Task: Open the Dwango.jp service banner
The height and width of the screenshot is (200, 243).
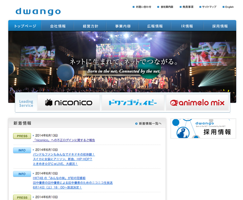Action: click(132, 103)
